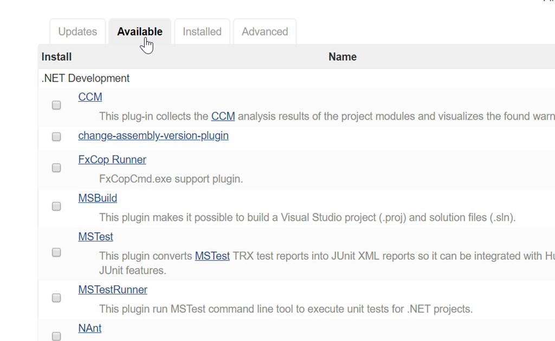555x341 pixels.
Task: Click the MSBuild plugin link
Action: (98, 199)
